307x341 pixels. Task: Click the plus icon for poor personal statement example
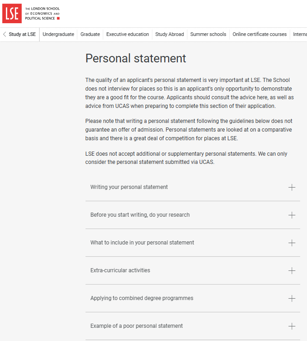(292, 326)
